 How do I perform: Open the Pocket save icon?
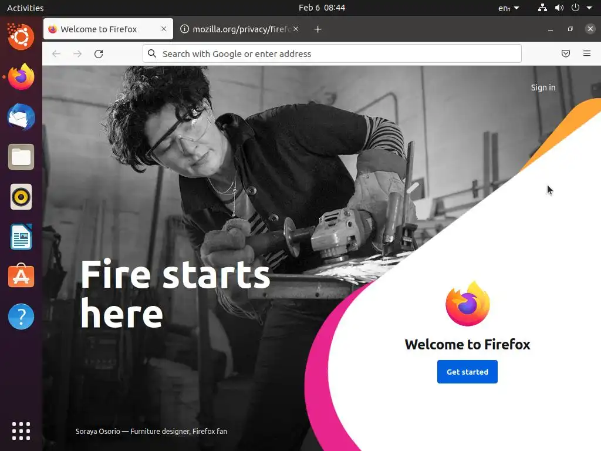pyautogui.click(x=565, y=53)
